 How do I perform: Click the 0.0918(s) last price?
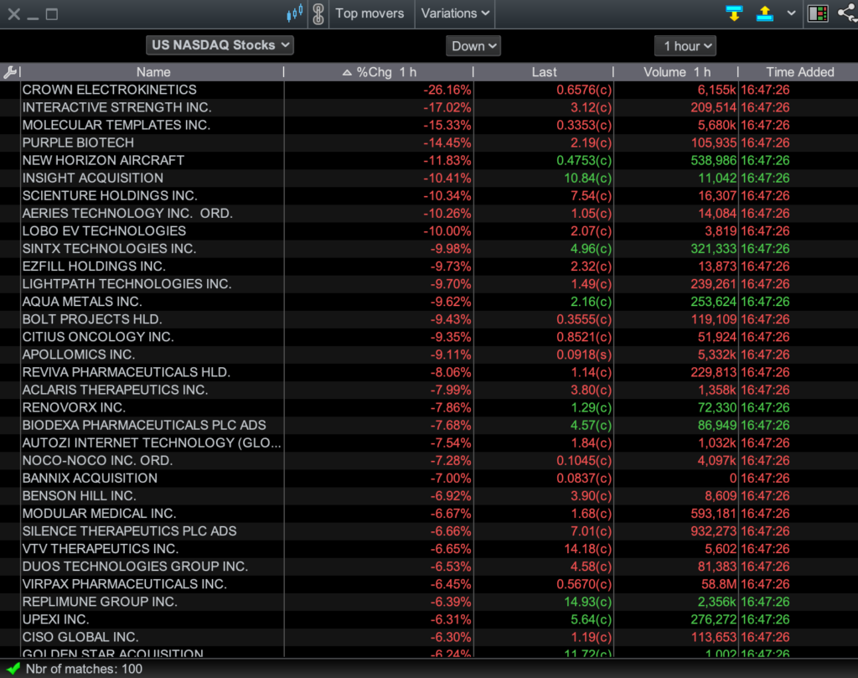[584, 355]
